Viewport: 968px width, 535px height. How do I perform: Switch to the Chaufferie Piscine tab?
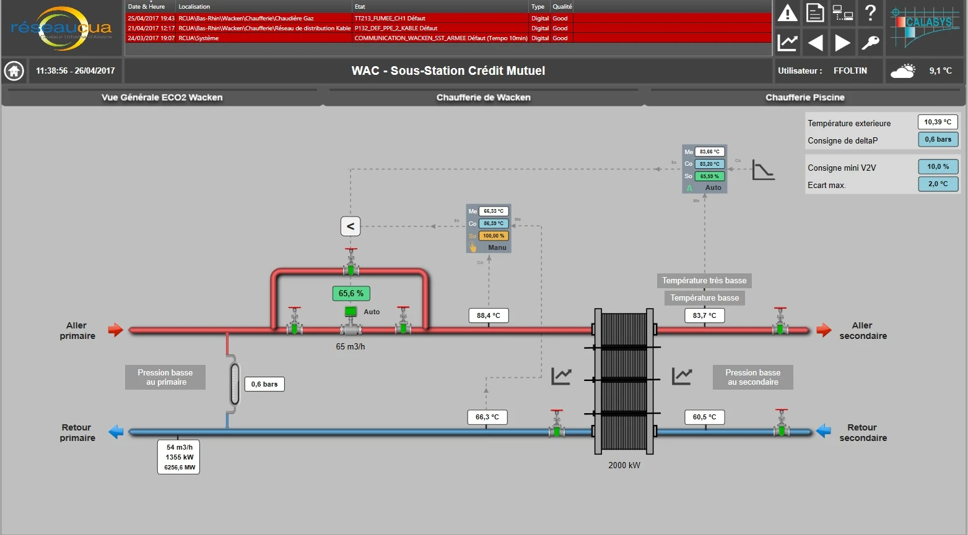coord(805,97)
